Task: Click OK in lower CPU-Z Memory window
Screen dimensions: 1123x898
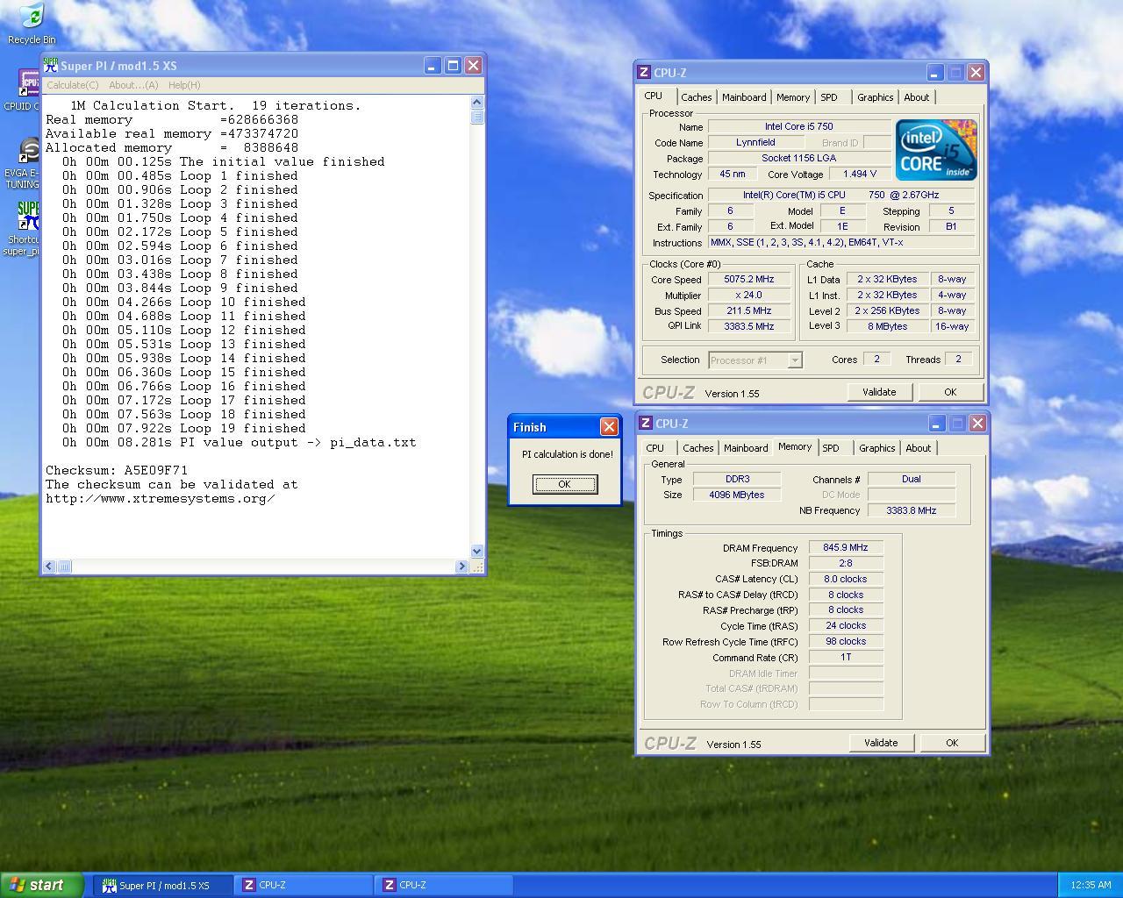Action: [952, 743]
